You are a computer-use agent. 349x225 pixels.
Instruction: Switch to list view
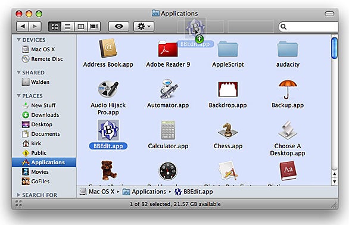[68, 27]
